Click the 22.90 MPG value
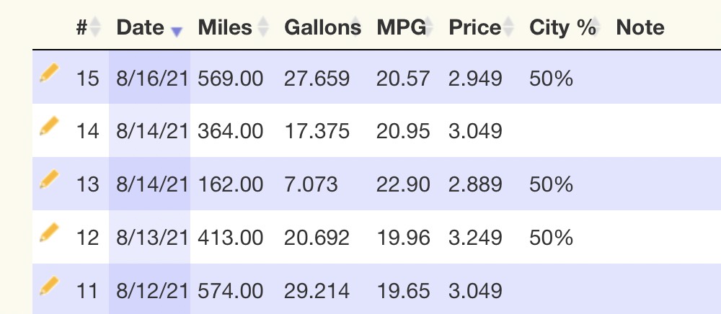The width and height of the screenshot is (721, 314). pyautogui.click(x=403, y=185)
